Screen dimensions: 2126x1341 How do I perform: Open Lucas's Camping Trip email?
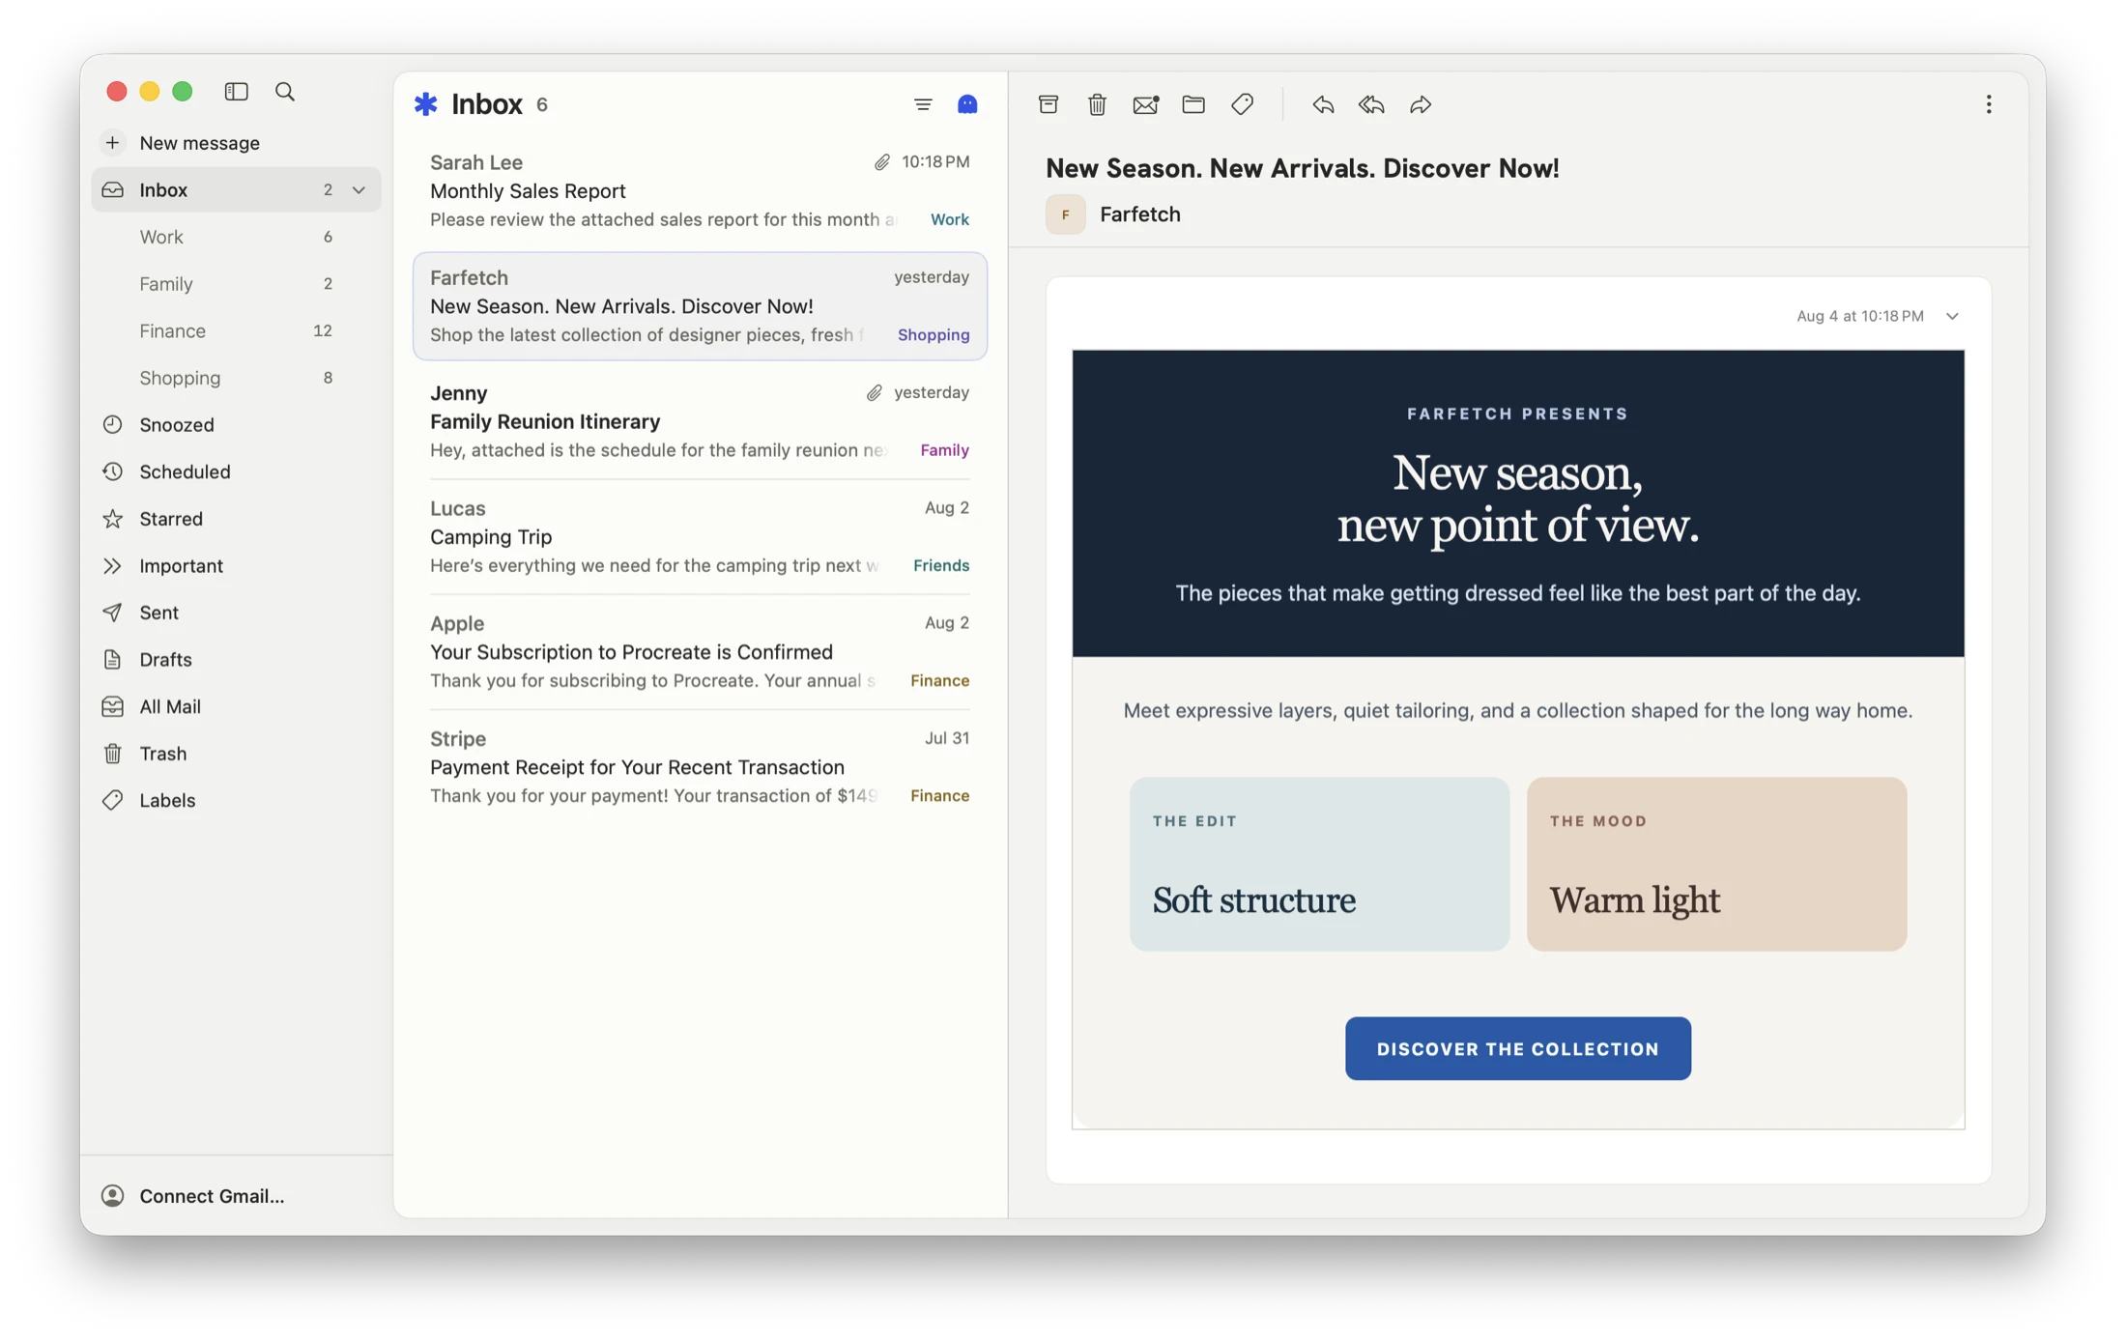pos(700,536)
